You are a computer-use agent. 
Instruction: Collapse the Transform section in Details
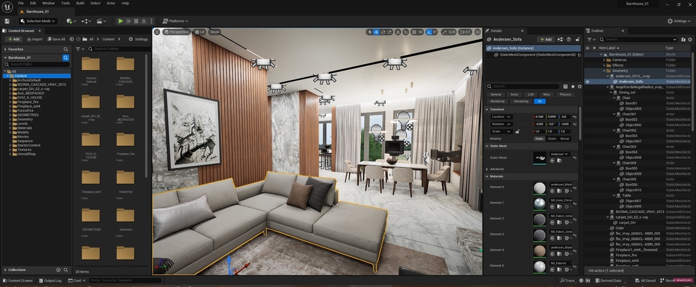coord(487,109)
